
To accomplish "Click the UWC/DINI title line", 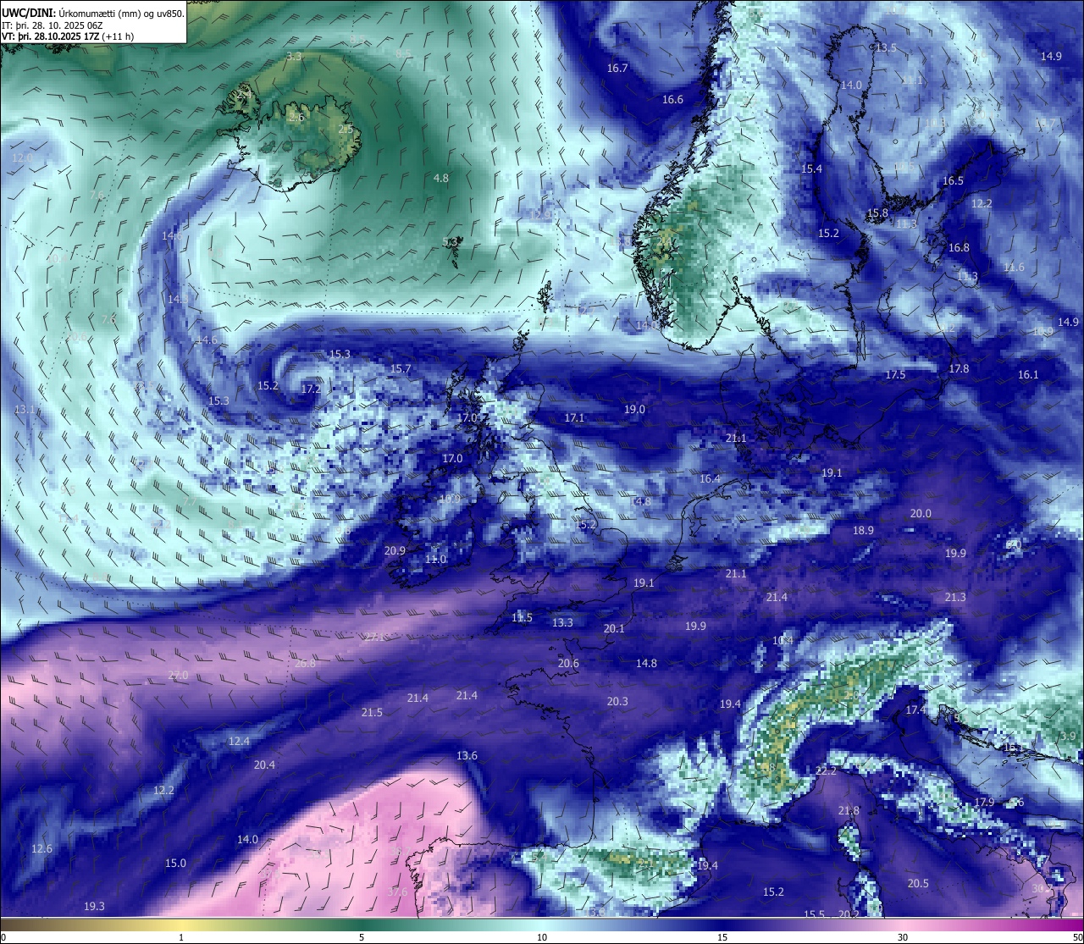I will click(93, 13).
